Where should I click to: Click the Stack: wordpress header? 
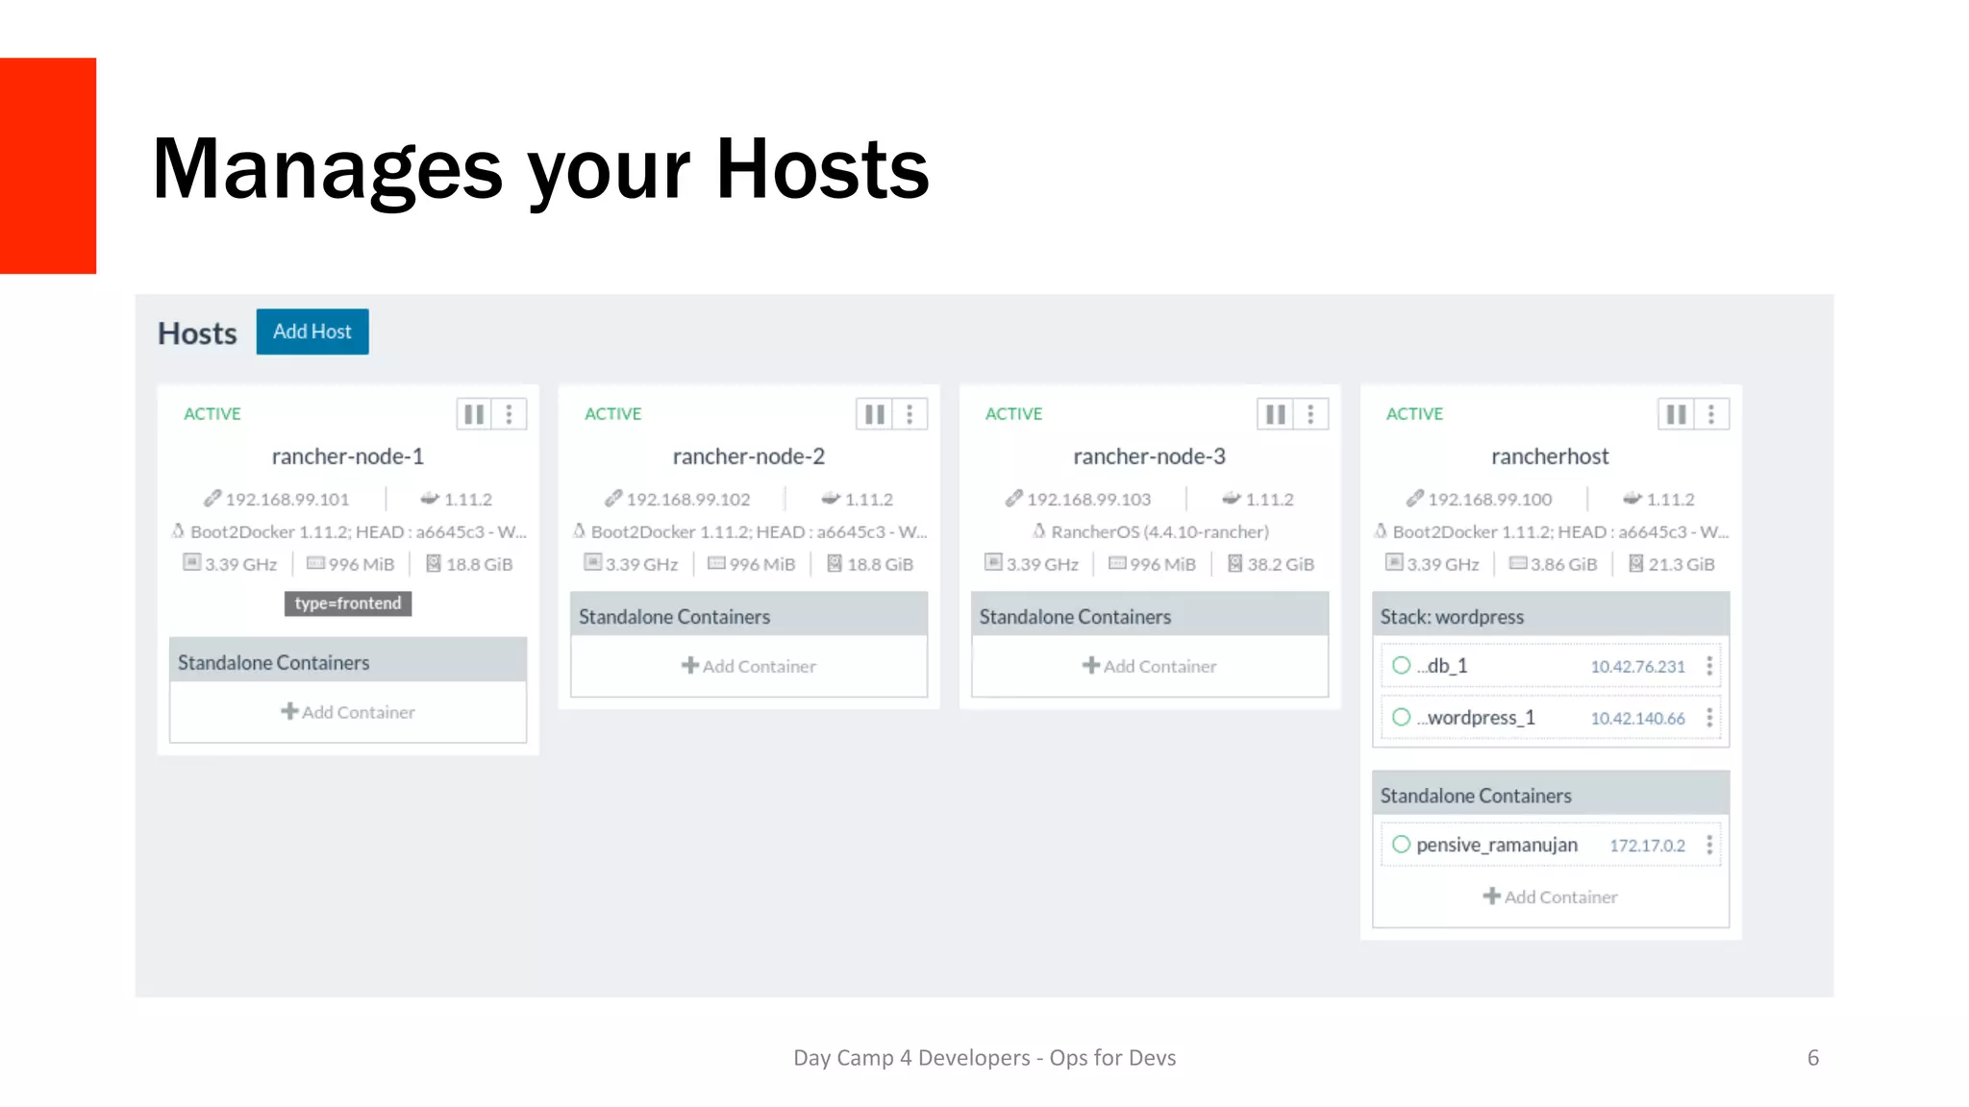[1550, 616]
